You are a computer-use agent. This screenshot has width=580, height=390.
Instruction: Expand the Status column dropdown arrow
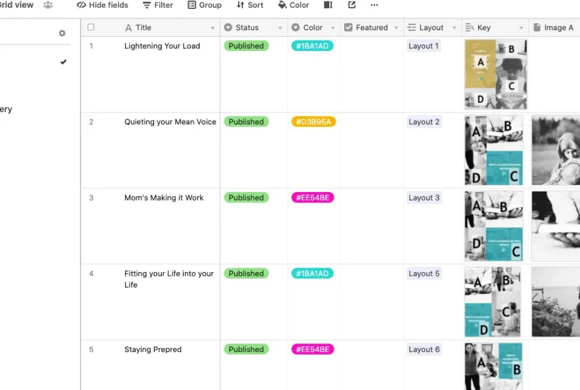click(280, 28)
